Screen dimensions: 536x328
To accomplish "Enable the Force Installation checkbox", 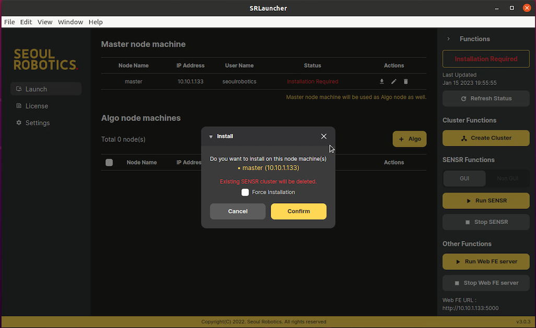I will click(x=245, y=192).
